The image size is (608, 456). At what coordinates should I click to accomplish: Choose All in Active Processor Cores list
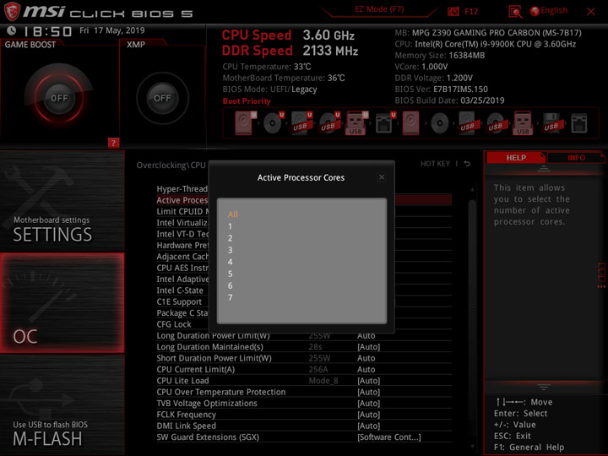pyautogui.click(x=233, y=214)
